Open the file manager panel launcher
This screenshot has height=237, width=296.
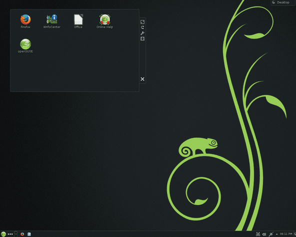[x=29, y=234]
